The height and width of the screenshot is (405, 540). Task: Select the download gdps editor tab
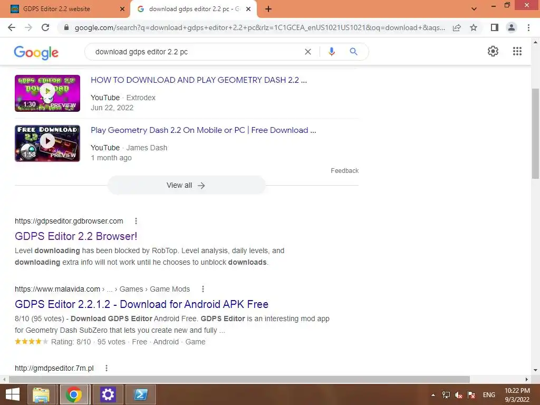coord(193,9)
